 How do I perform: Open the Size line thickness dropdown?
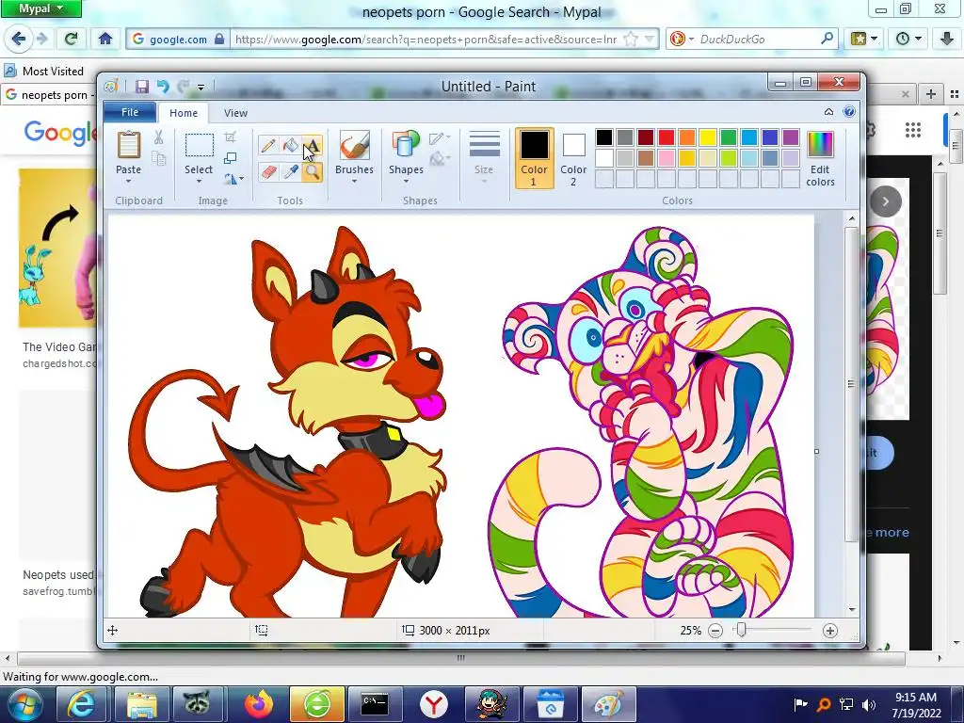pos(484,157)
